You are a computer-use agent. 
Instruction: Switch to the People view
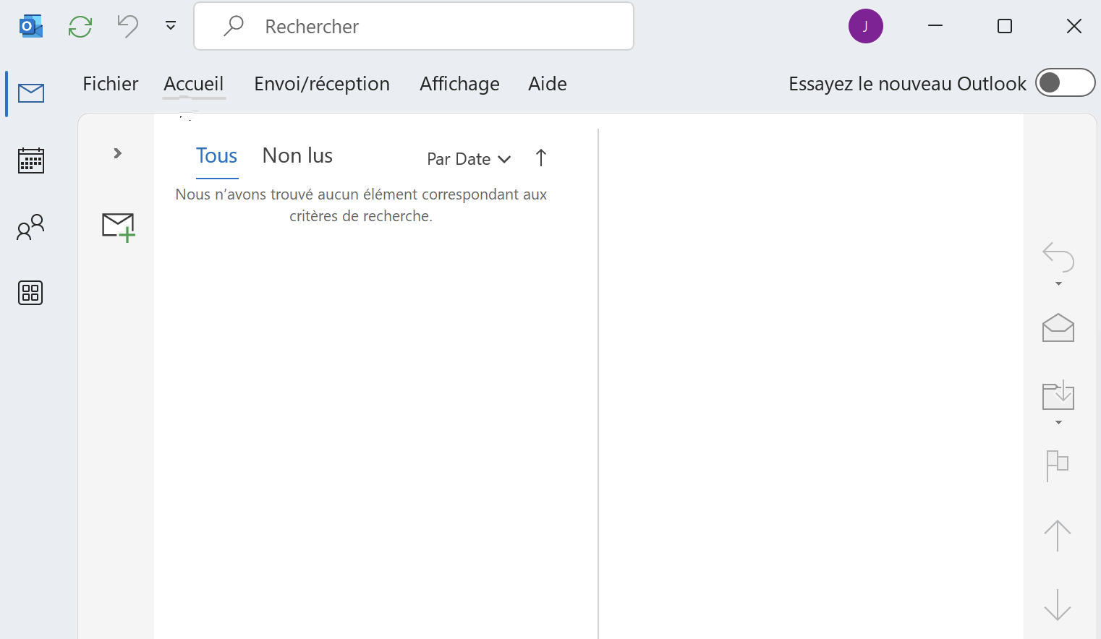(30, 227)
